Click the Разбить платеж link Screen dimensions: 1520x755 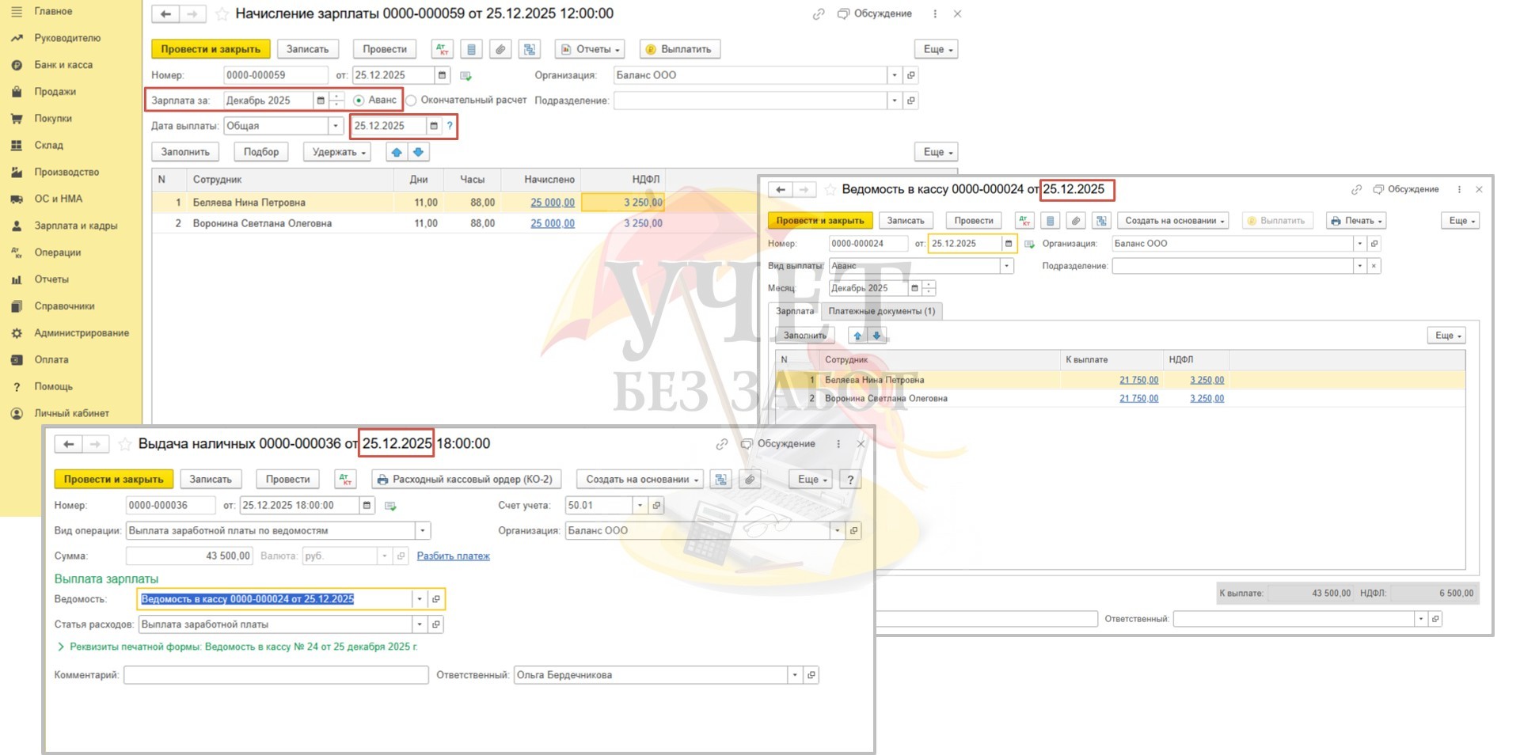pos(453,556)
